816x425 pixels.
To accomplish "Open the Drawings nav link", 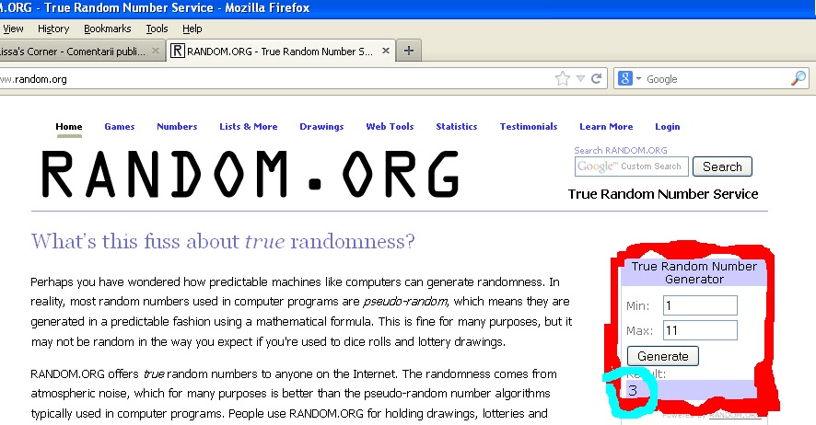I will (x=321, y=126).
